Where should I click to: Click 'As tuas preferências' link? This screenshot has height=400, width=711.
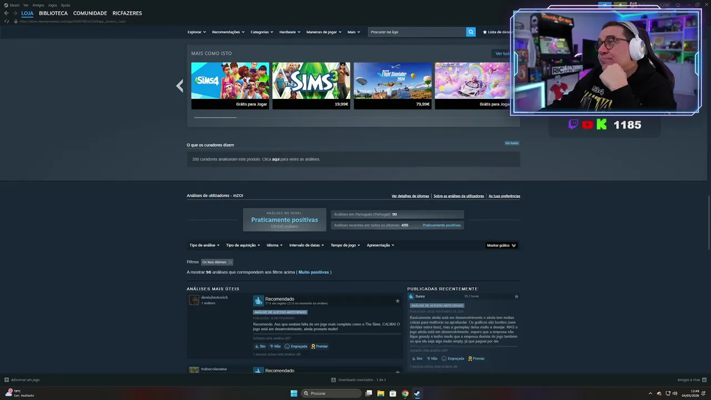click(x=504, y=196)
